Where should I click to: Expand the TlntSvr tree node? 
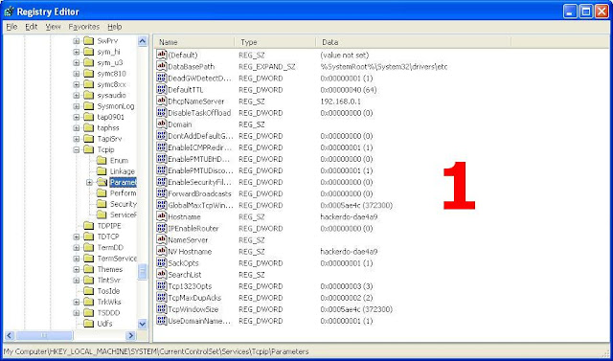coord(77,281)
